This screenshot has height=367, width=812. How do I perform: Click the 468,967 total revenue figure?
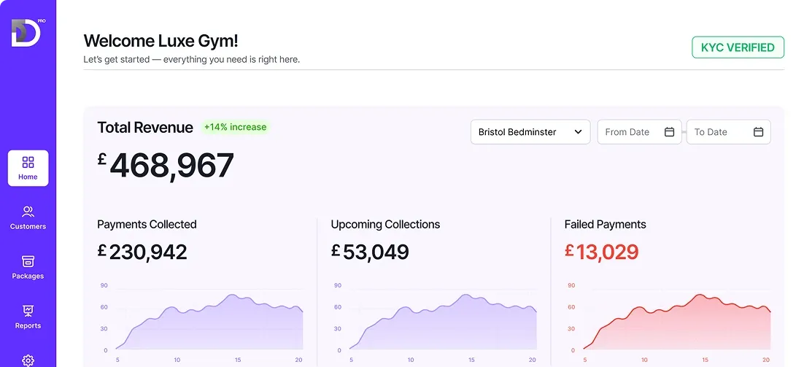pyautogui.click(x=166, y=166)
